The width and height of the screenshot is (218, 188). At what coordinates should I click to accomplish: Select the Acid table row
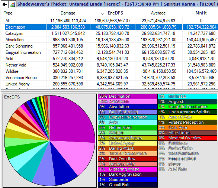pos(109,59)
